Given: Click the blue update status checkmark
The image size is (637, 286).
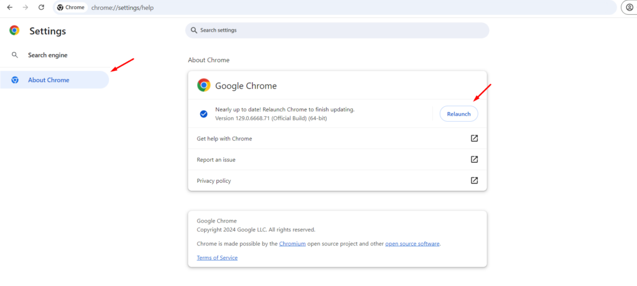Looking at the screenshot, I should (203, 114).
